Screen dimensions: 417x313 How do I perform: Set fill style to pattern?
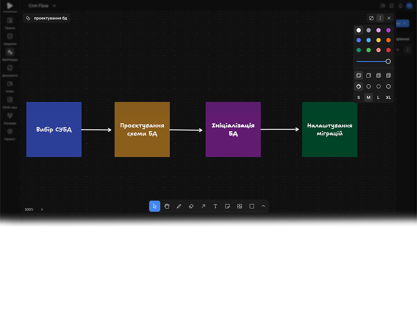389,76
